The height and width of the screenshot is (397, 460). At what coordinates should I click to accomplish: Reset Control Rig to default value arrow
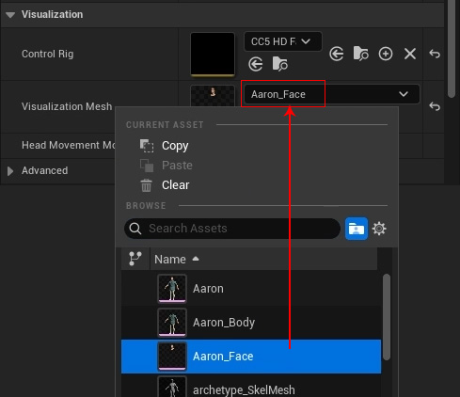tap(435, 54)
